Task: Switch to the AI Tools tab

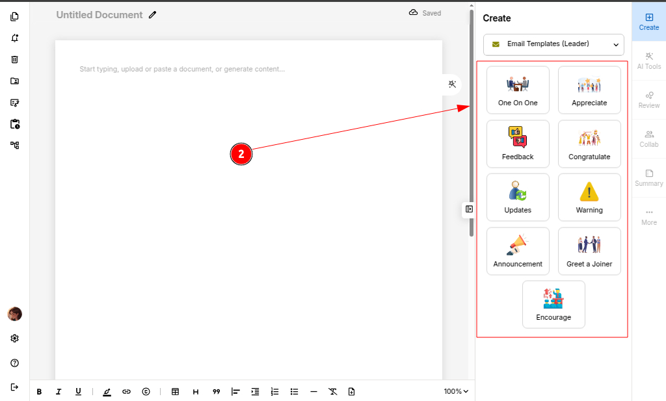Action: point(648,60)
